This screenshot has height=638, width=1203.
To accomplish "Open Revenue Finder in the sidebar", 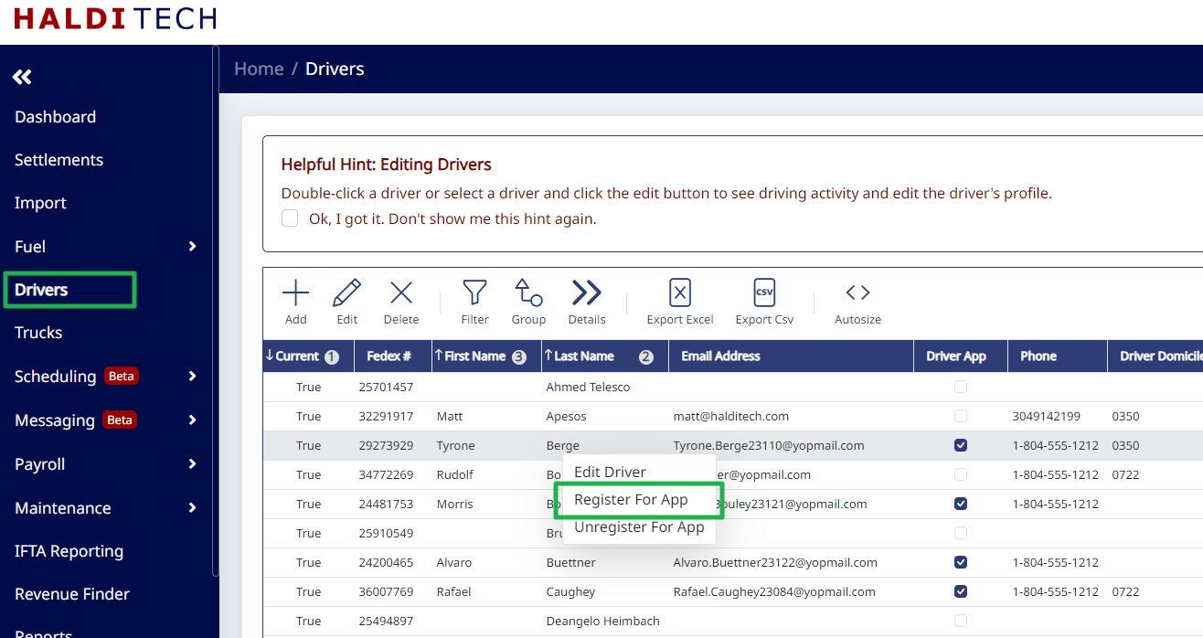I will 72,594.
